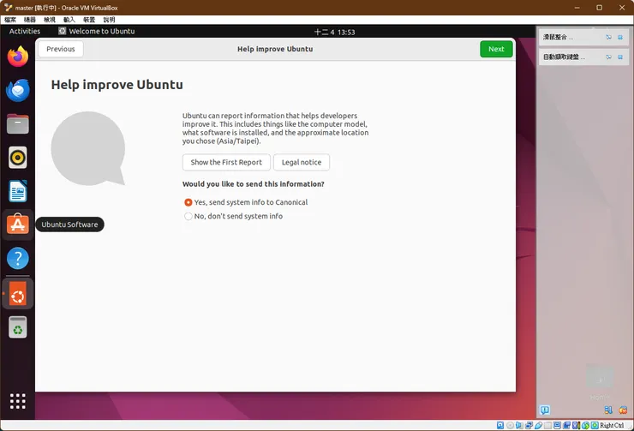Image resolution: width=634 pixels, height=431 pixels.
Task: Click the VirtualBox hard disk activity icon
Action: coord(500,425)
